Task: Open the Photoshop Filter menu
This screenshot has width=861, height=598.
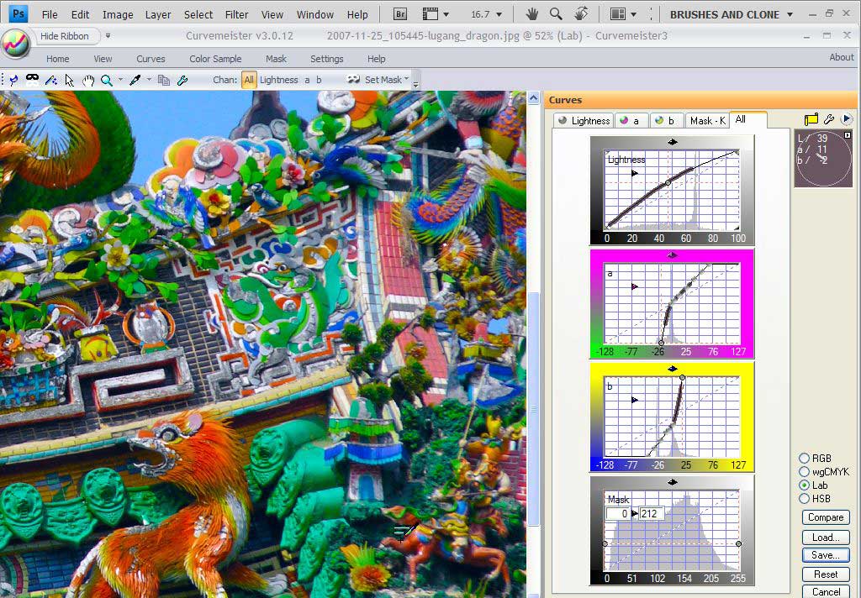Action: click(236, 15)
